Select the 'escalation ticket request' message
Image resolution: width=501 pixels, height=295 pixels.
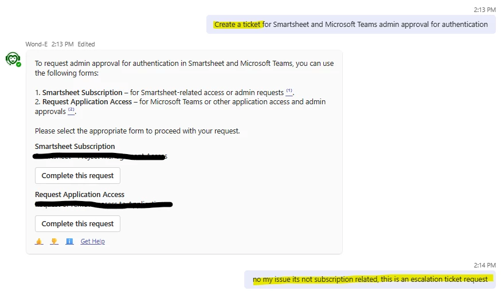(370, 280)
